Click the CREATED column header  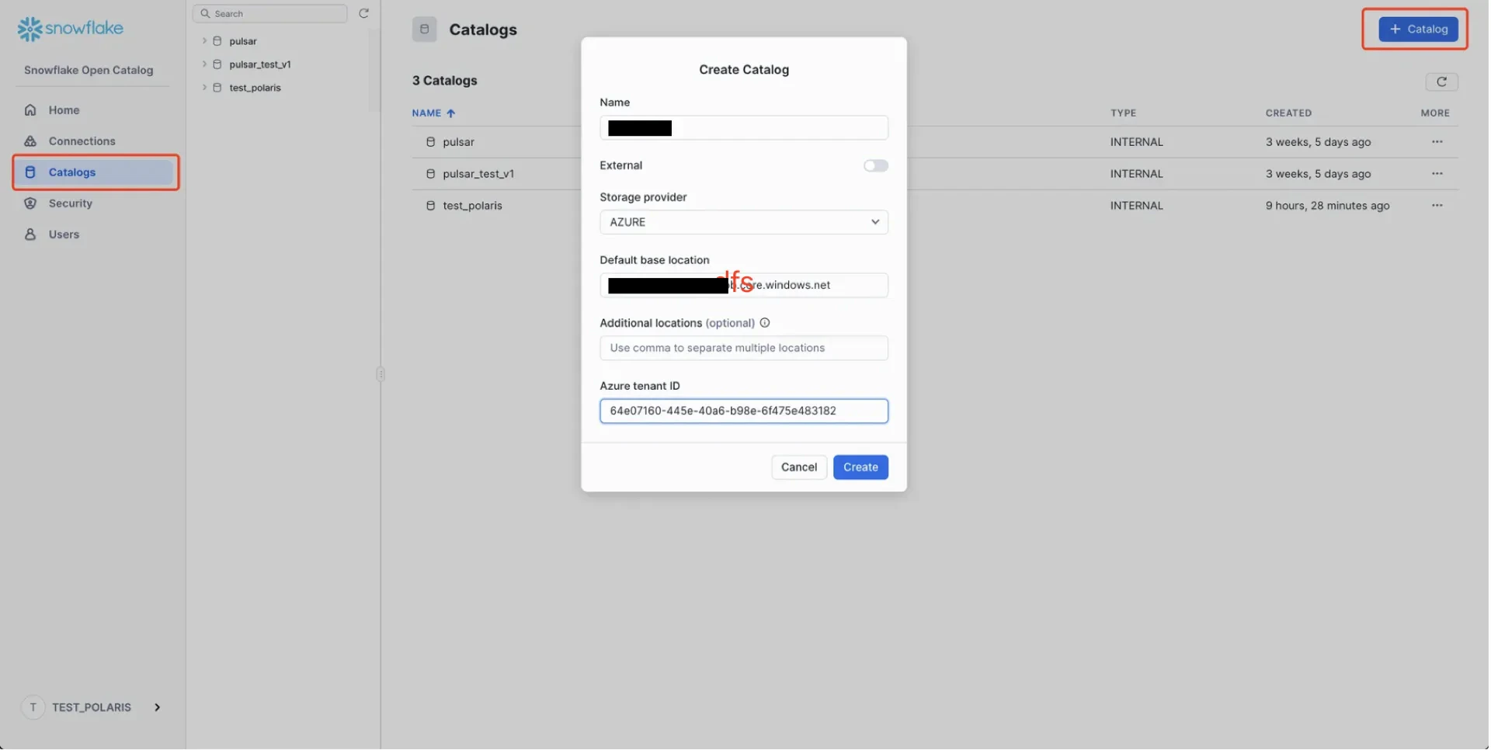point(1288,113)
